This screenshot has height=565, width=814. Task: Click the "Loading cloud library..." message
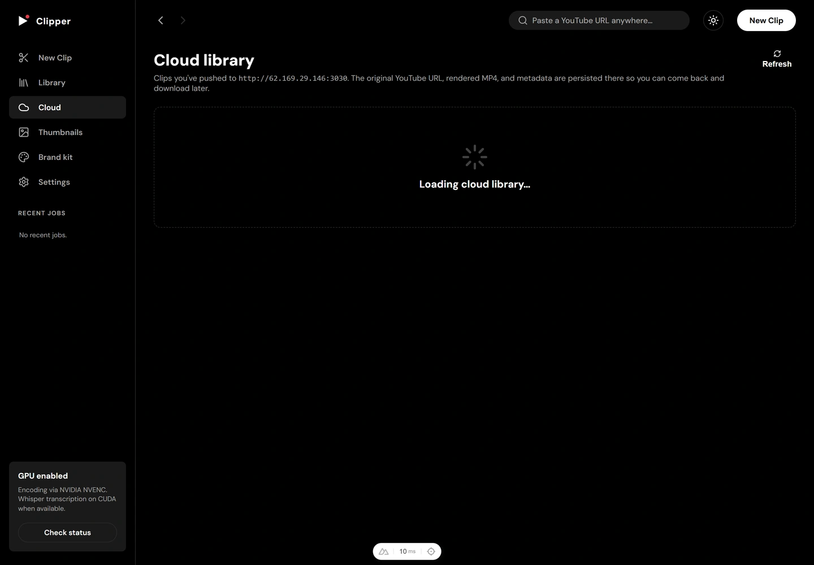(x=475, y=184)
